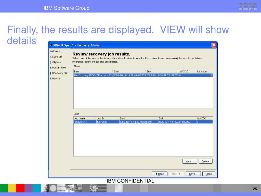Sort plans by End column header
This screenshot has width=261, height=196.
click(162, 71)
